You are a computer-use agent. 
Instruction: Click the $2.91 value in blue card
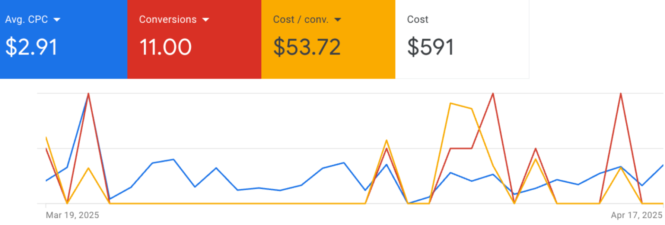click(32, 47)
